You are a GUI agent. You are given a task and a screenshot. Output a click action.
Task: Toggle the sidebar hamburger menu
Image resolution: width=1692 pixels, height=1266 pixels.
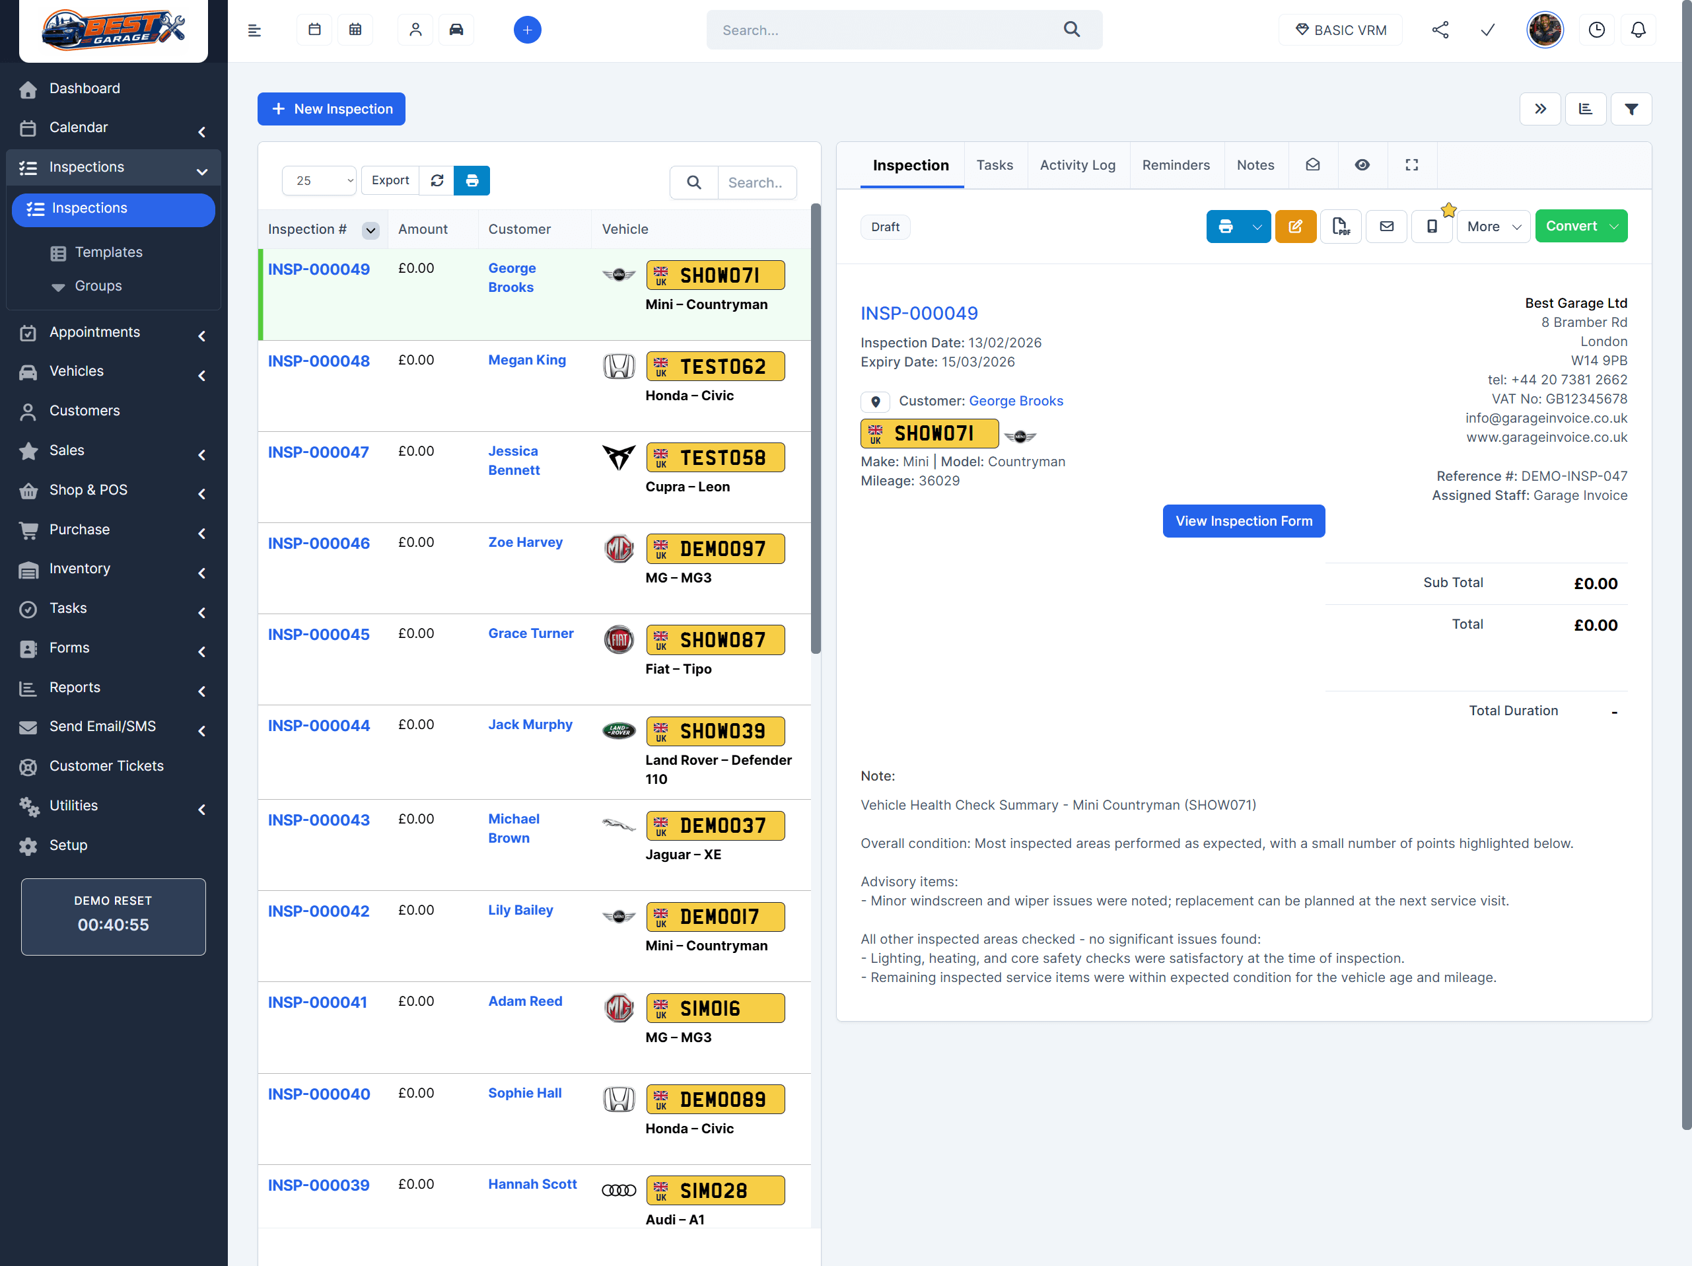pyautogui.click(x=255, y=30)
